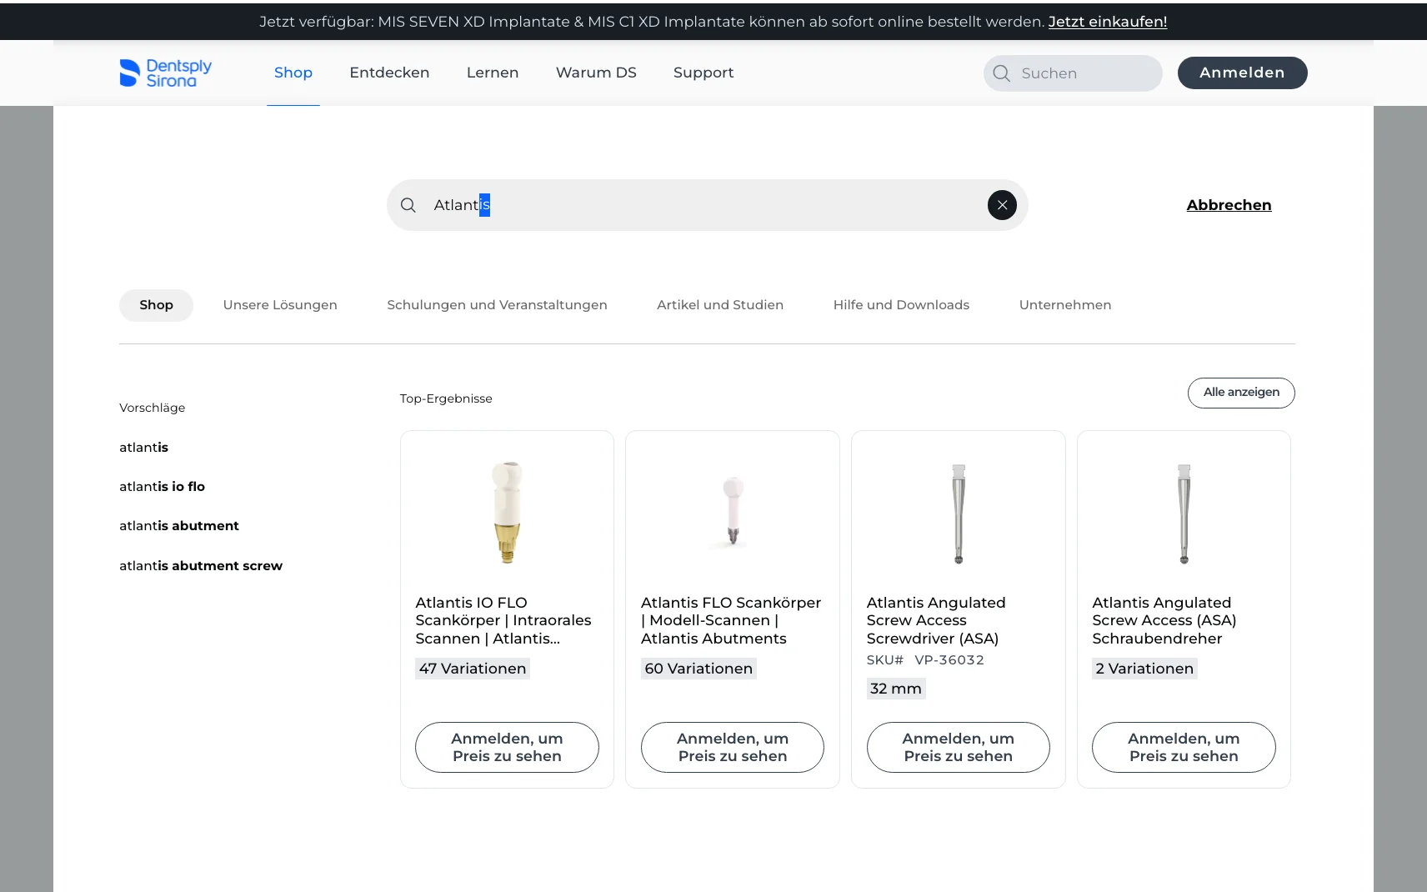Click the magnifier icon in header search

tap(1002, 73)
